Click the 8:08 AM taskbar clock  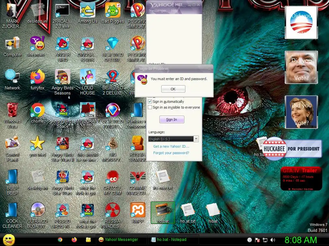coord(301,240)
